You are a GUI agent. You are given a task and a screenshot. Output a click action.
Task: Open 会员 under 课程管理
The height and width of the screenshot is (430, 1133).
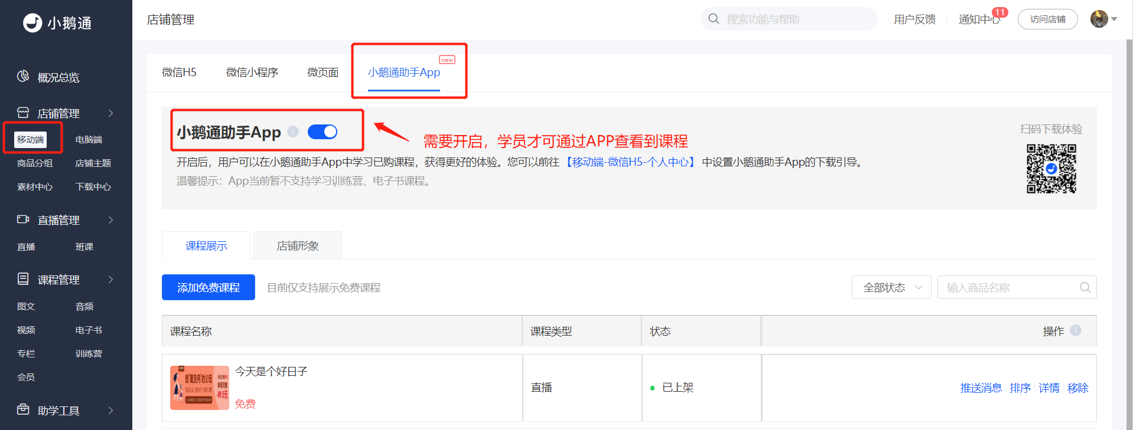click(x=26, y=378)
